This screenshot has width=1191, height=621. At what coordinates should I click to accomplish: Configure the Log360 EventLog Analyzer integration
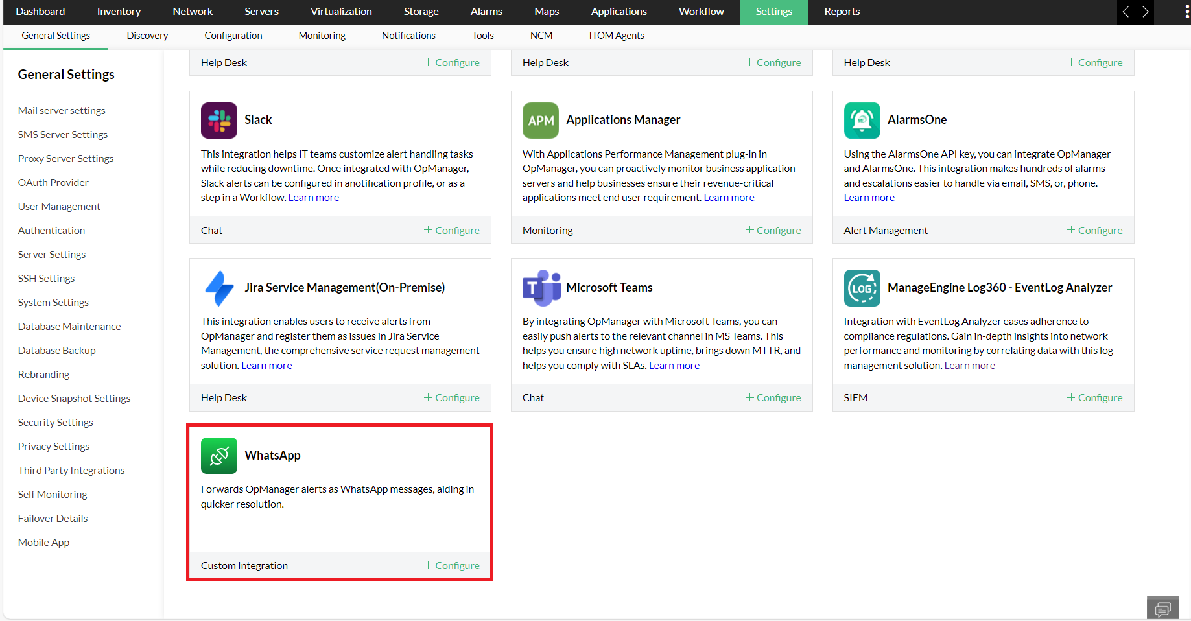1095,397
